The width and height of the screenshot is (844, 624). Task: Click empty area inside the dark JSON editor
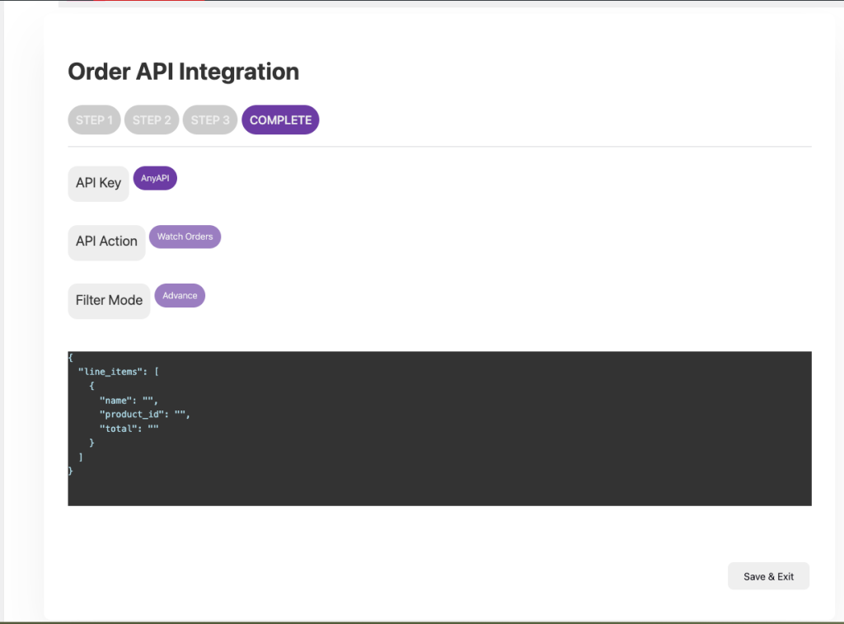click(495, 429)
